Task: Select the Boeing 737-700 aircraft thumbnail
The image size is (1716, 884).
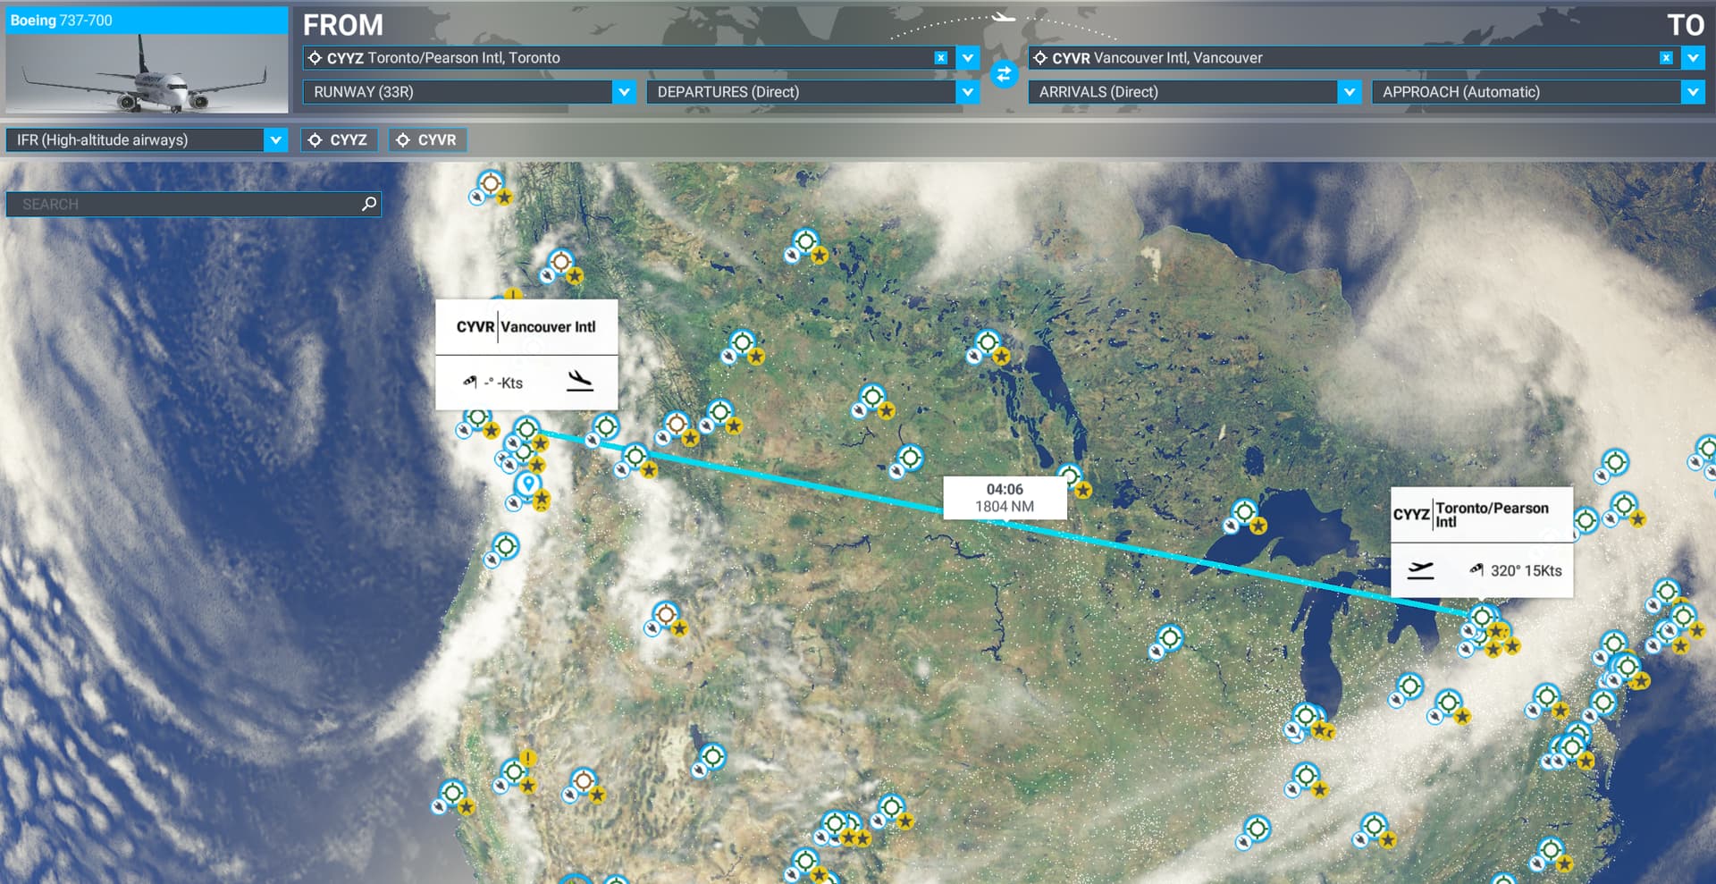Action: (x=147, y=61)
